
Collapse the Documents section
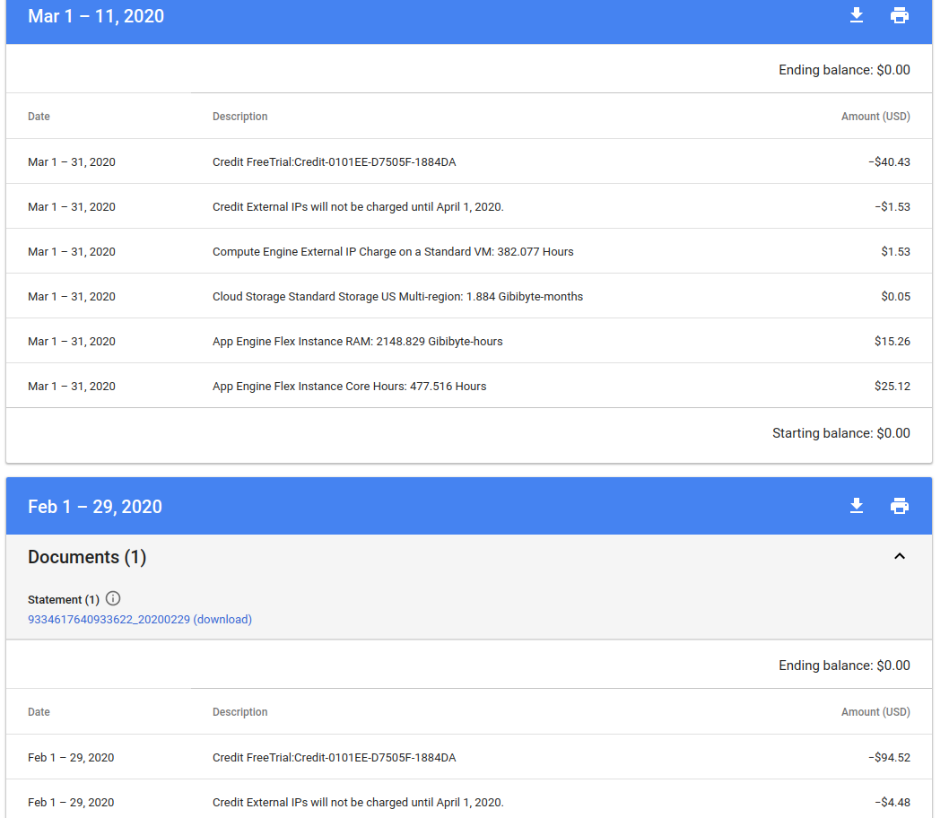click(x=900, y=556)
